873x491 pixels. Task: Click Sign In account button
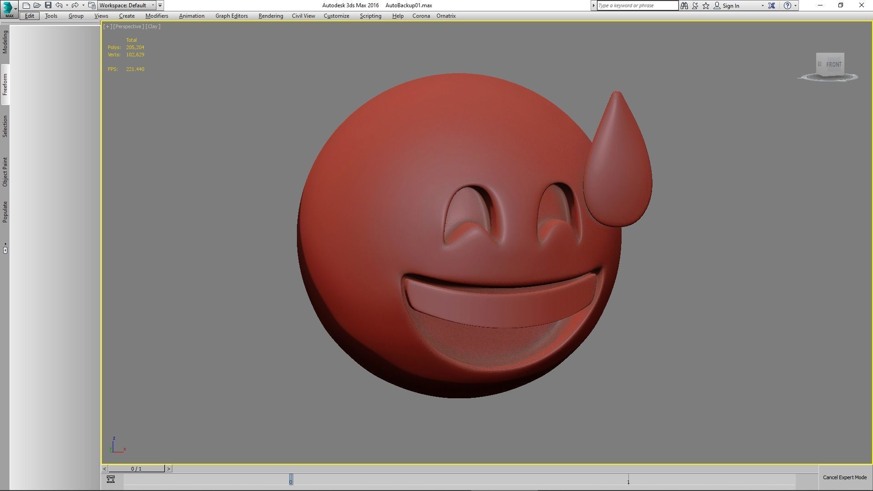pos(727,5)
